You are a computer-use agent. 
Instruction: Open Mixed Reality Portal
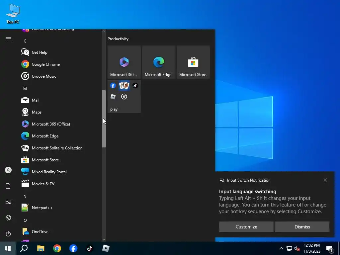[61, 172]
